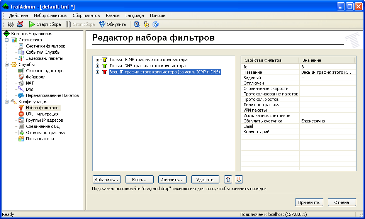Move filter down with the down arrow button

pyautogui.click(x=239, y=180)
